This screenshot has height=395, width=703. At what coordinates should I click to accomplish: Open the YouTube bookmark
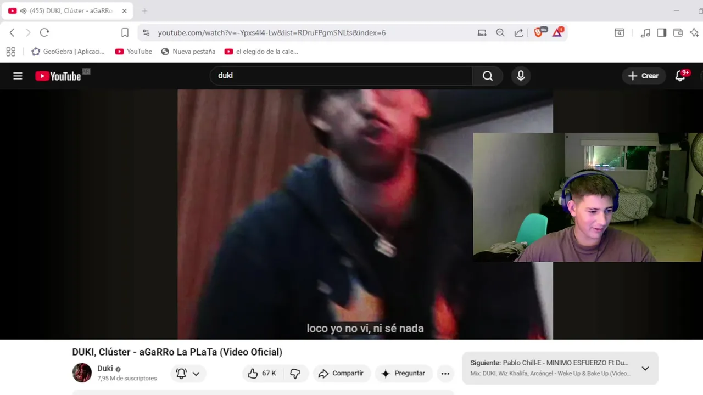point(133,52)
